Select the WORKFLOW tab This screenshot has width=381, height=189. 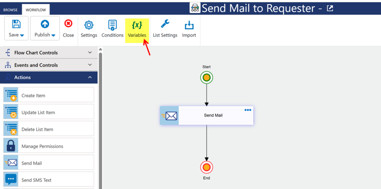(36, 10)
